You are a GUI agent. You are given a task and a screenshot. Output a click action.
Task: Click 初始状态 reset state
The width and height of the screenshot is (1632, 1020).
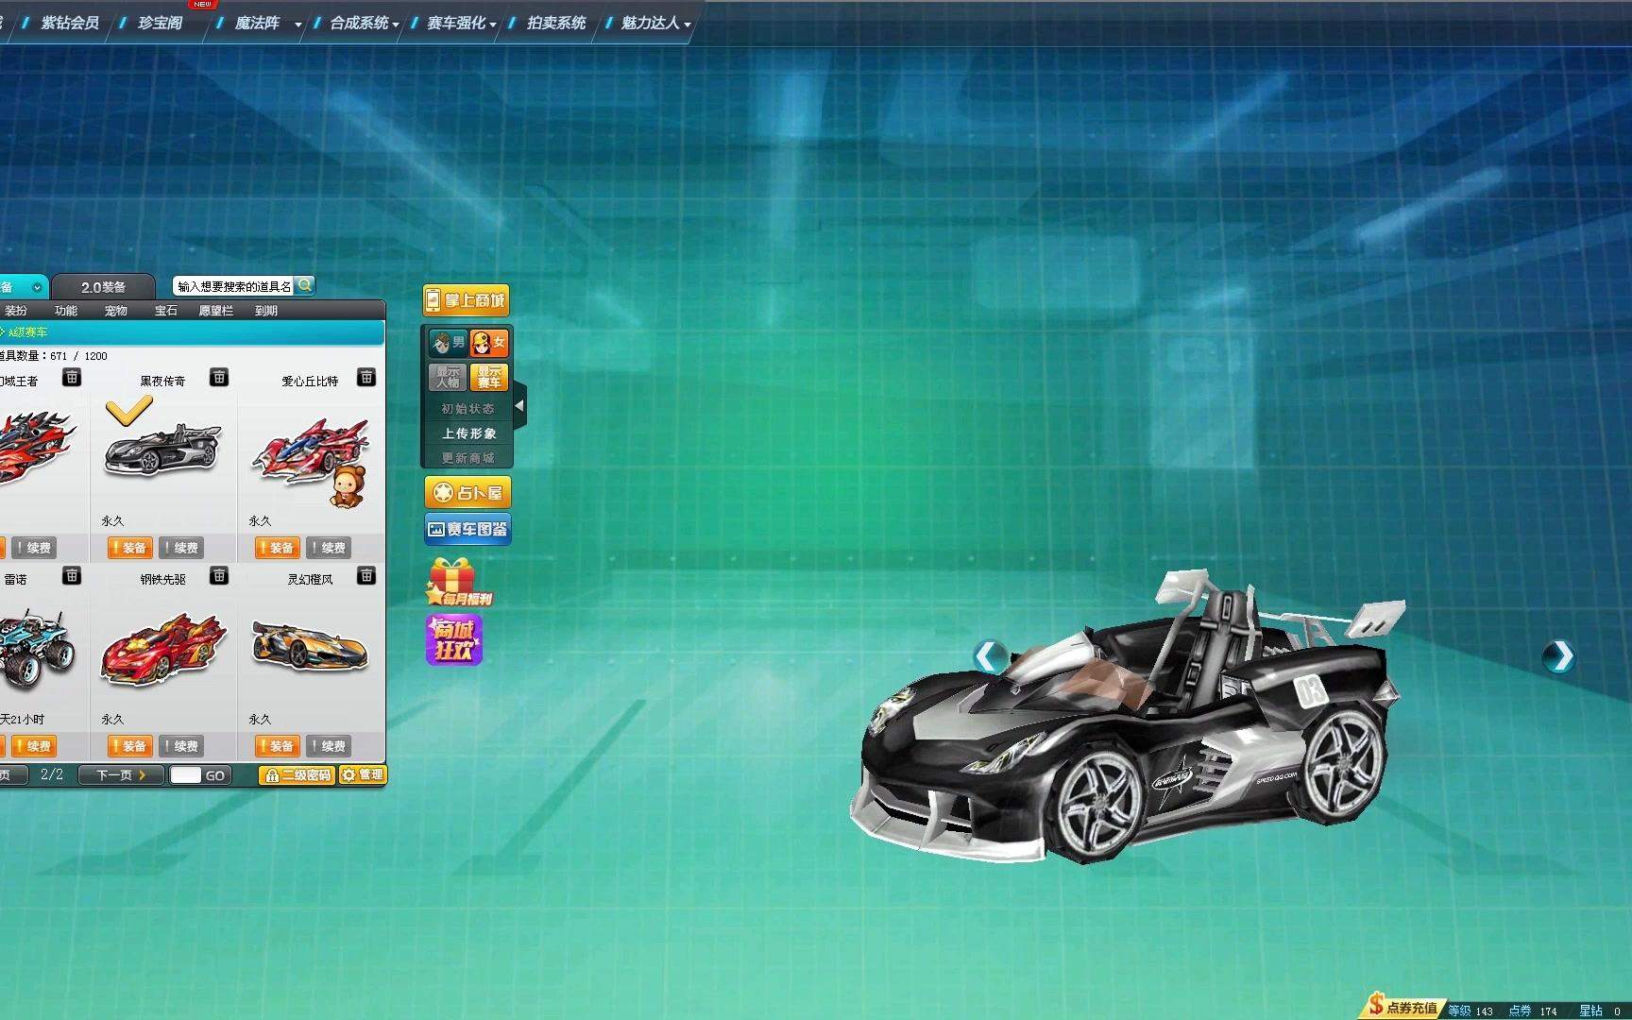click(x=467, y=409)
